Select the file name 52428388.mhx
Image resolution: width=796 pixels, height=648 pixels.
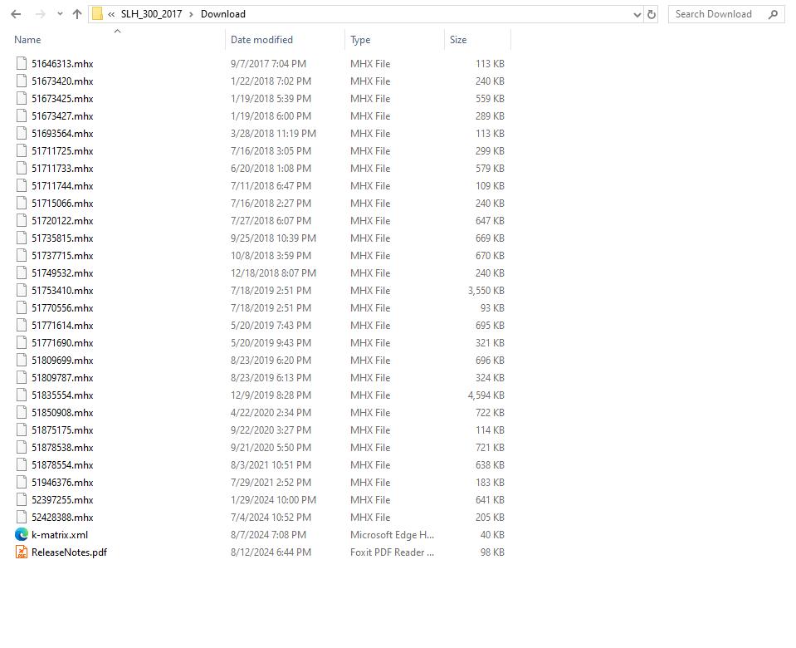click(62, 518)
